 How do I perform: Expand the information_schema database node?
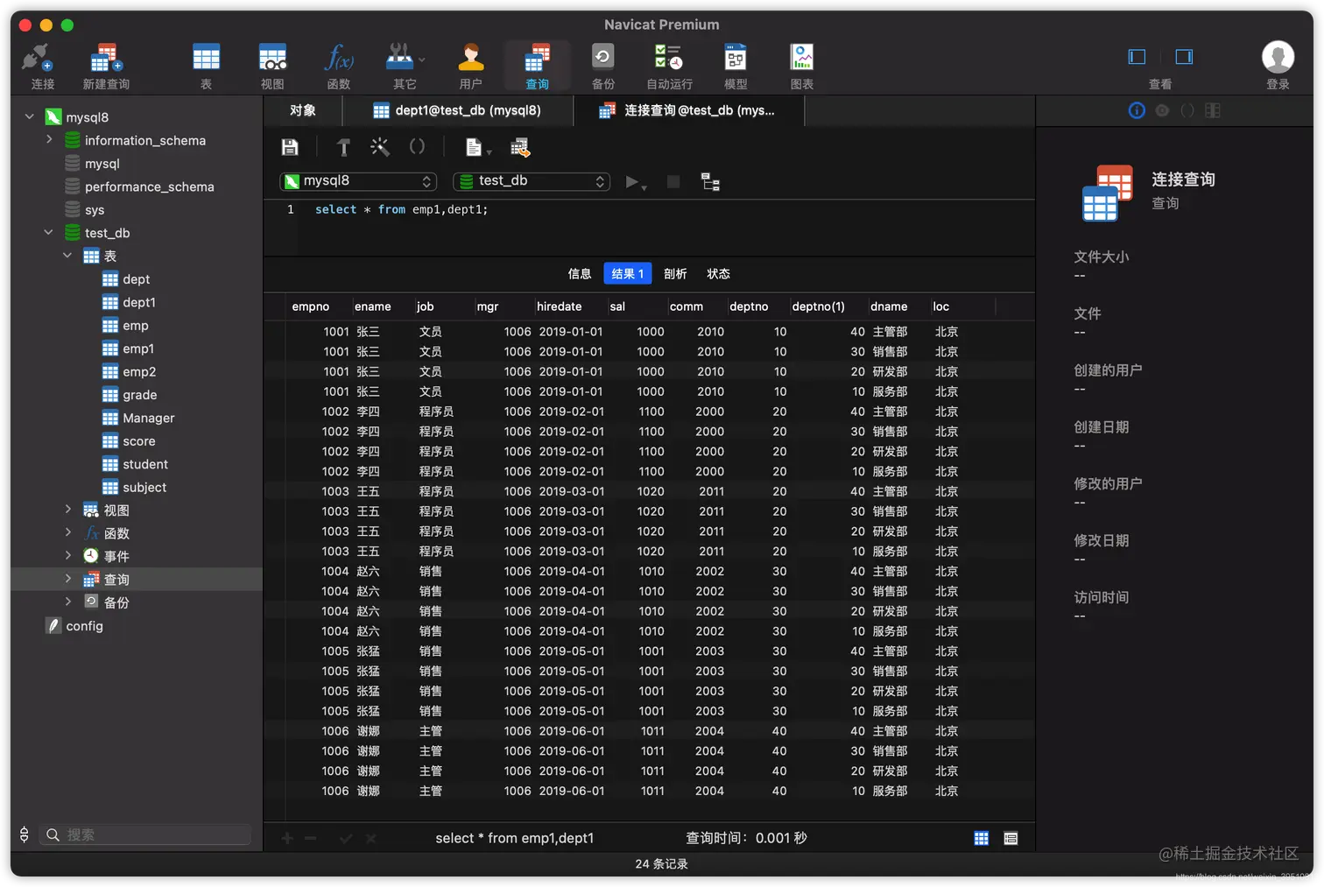tap(49, 139)
